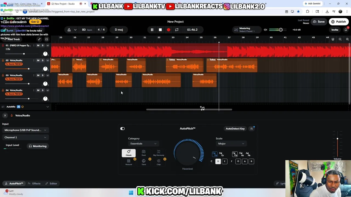
Task: Solo track 03 Voice/Audio
Action: tap(43, 75)
